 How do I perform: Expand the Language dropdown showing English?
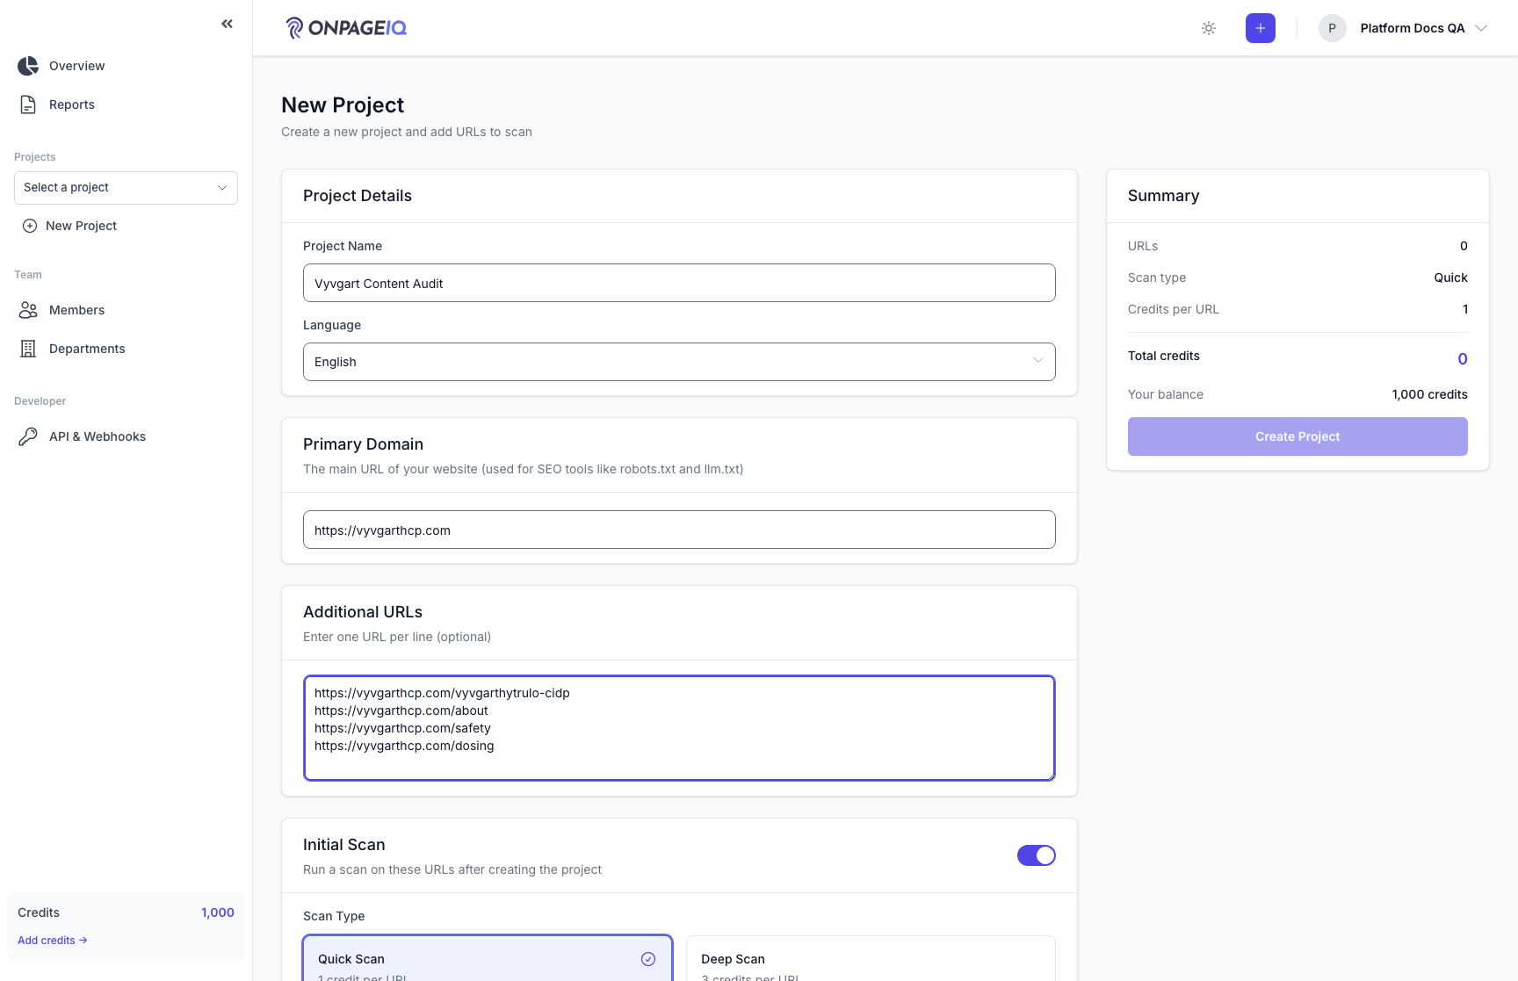pos(679,362)
